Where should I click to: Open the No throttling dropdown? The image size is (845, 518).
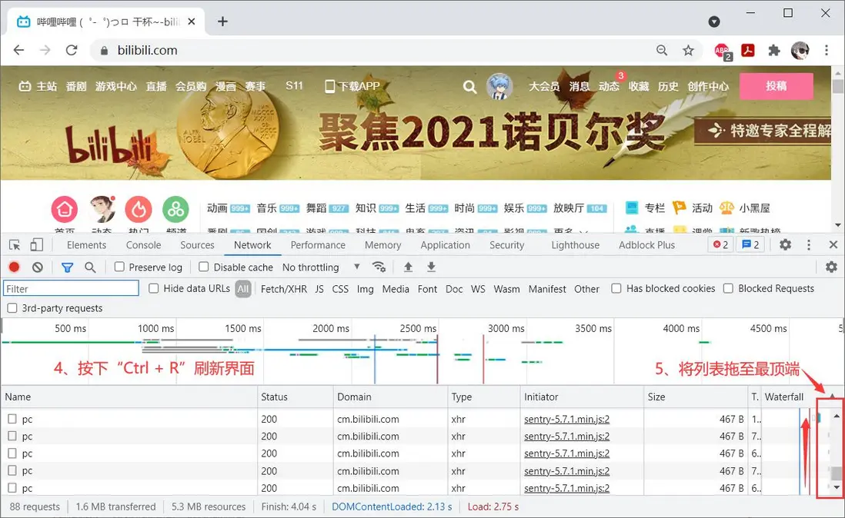321,267
